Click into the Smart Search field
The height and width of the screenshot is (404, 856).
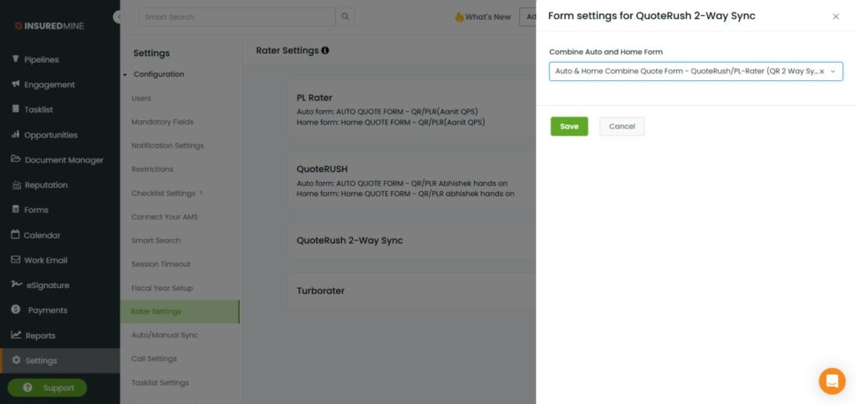pos(237,17)
